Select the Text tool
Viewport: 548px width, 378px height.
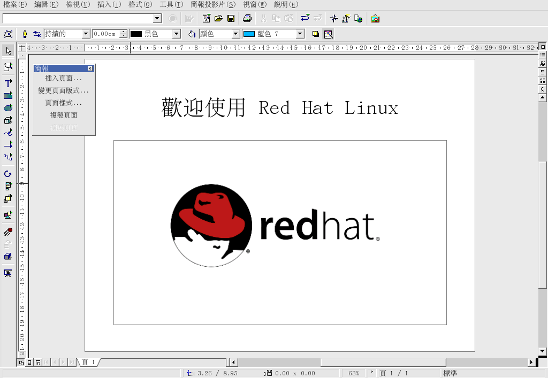pyautogui.click(x=8, y=83)
